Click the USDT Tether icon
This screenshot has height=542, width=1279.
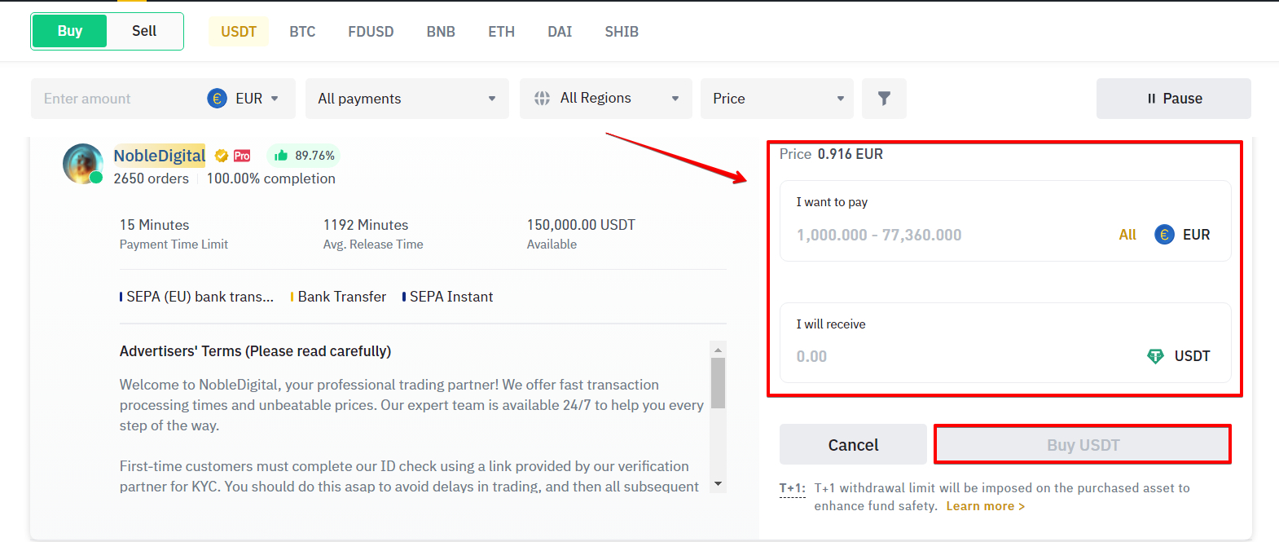tap(1155, 356)
